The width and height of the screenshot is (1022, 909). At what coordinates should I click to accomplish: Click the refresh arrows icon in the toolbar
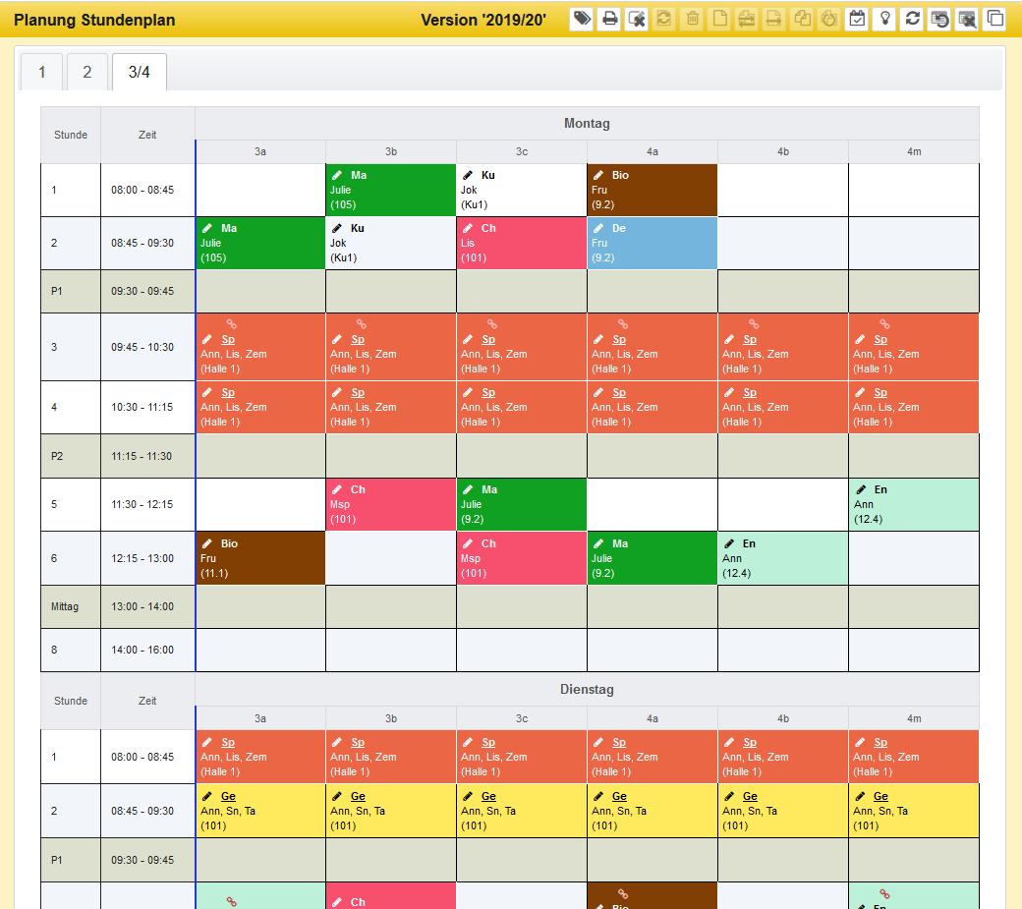(x=912, y=19)
